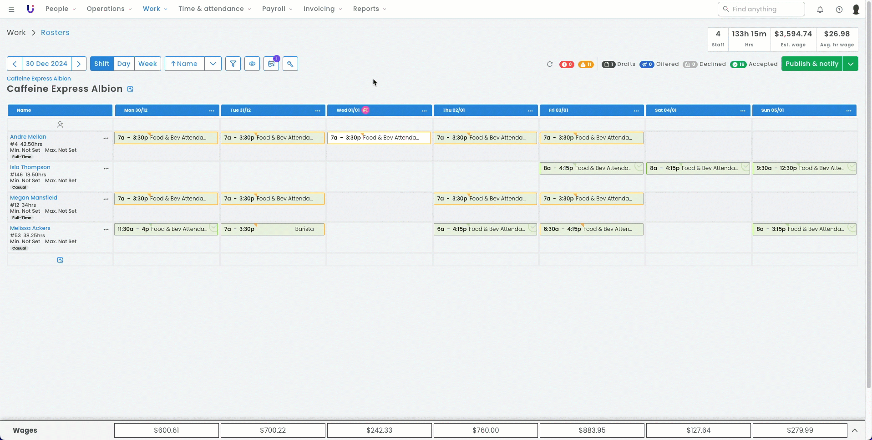Screen dimensions: 872x440
Task: Open Andre Mellan's profile link
Action: [x=28, y=137]
